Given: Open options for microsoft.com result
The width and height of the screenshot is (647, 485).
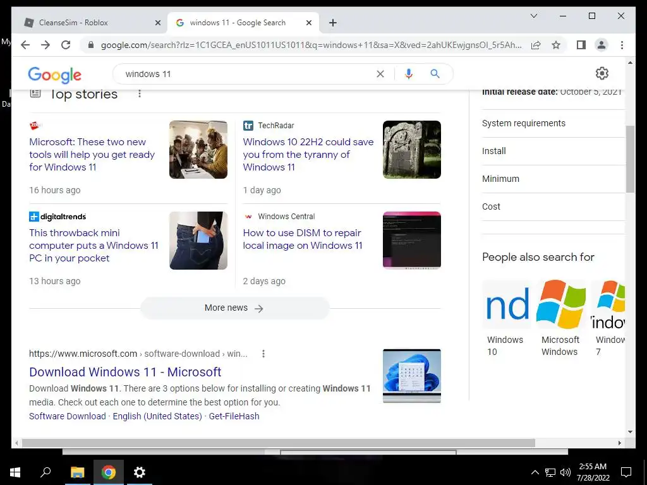Looking at the screenshot, I should (263, 354).
